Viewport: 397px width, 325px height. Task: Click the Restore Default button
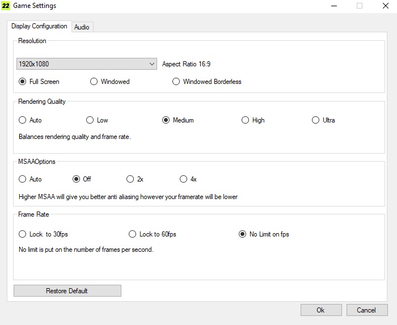tap(67, 291)
